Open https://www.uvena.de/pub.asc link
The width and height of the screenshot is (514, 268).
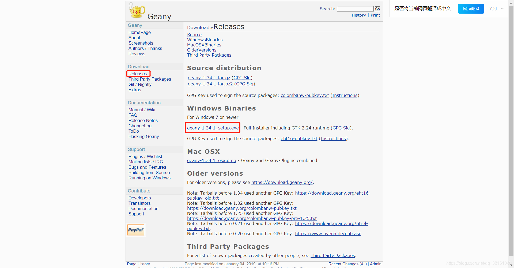click(328, 234)
